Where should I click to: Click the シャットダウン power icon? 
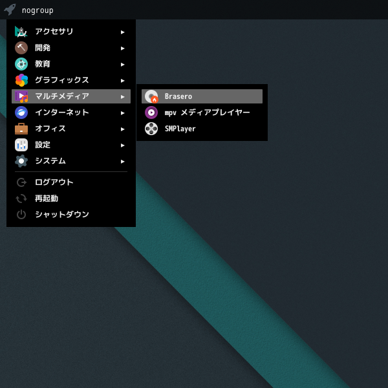21,215
